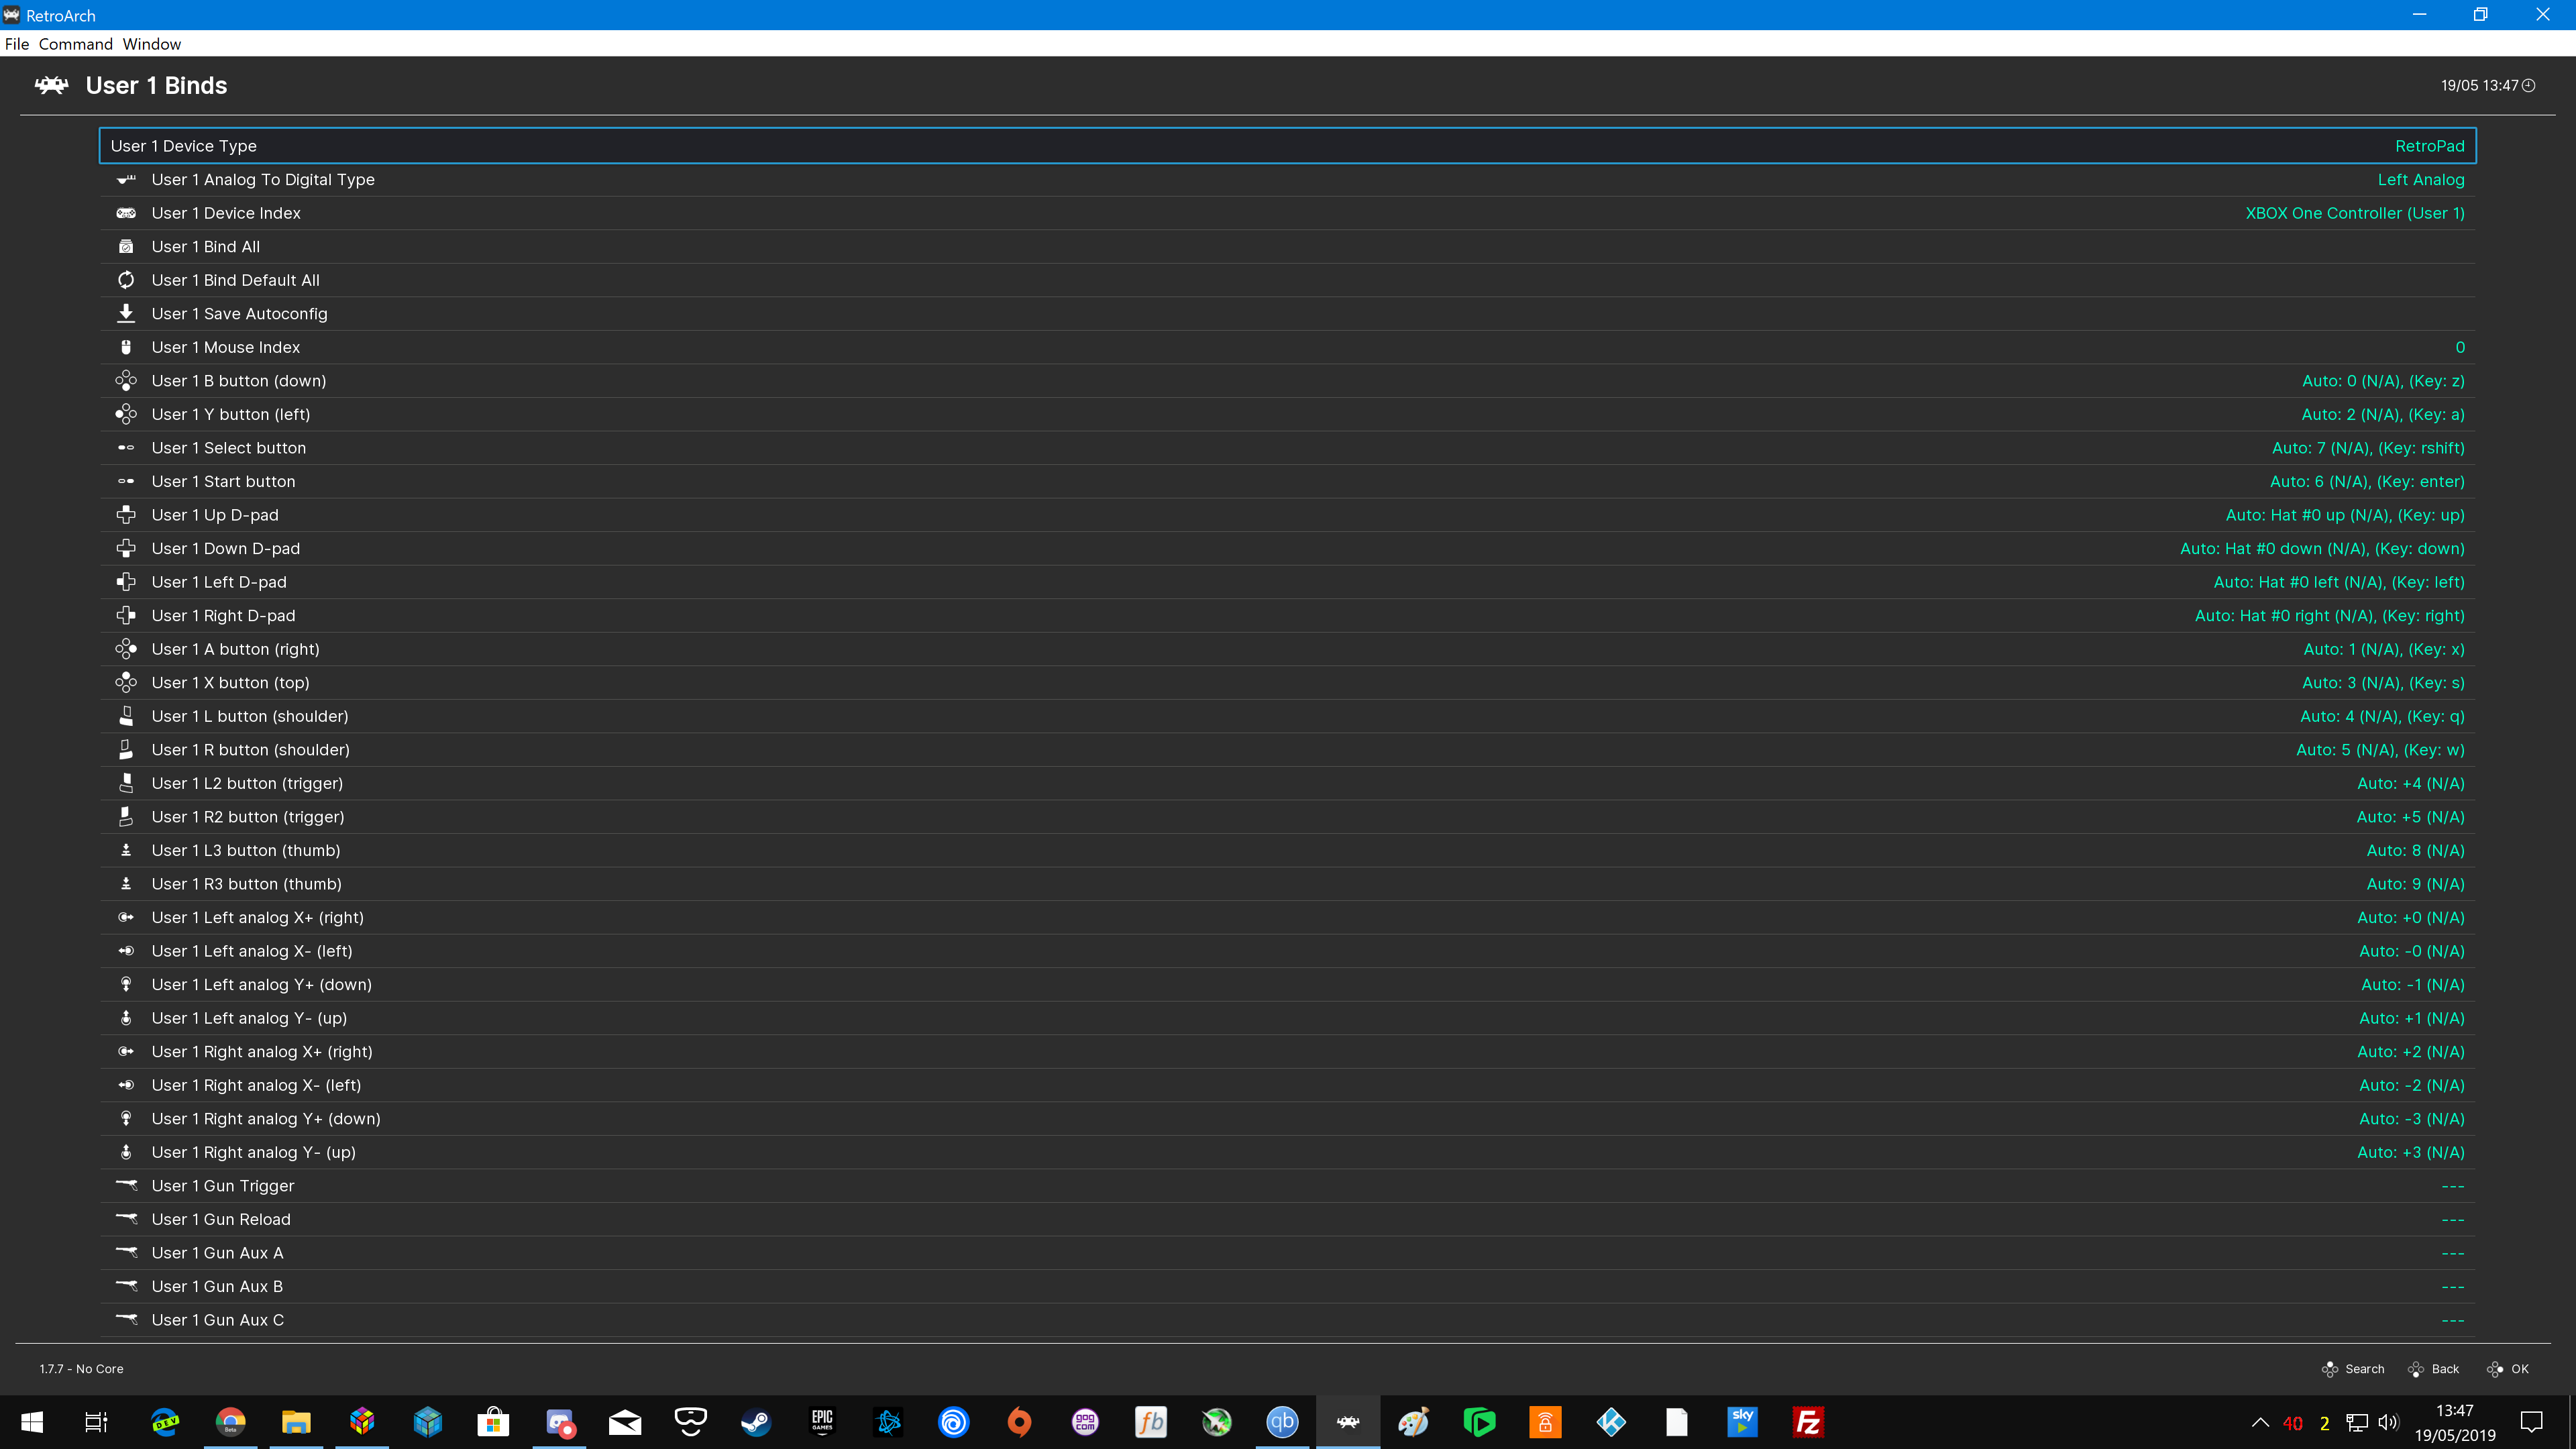Viewport: 2576px width, 1449px height.
Task: Select User 1 Right analog X+ (right) row
Action: (1287, 1051)
